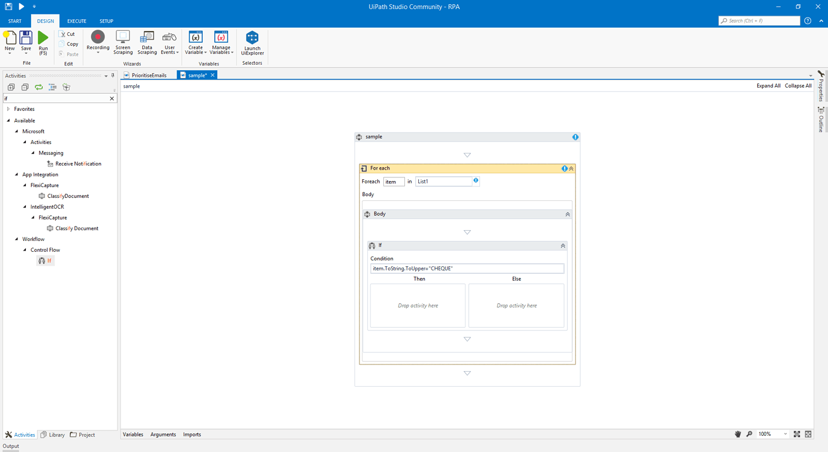This screenshot has width=828, height=452.
Task: Click the If Condition expression field
Action: point(467,269)
